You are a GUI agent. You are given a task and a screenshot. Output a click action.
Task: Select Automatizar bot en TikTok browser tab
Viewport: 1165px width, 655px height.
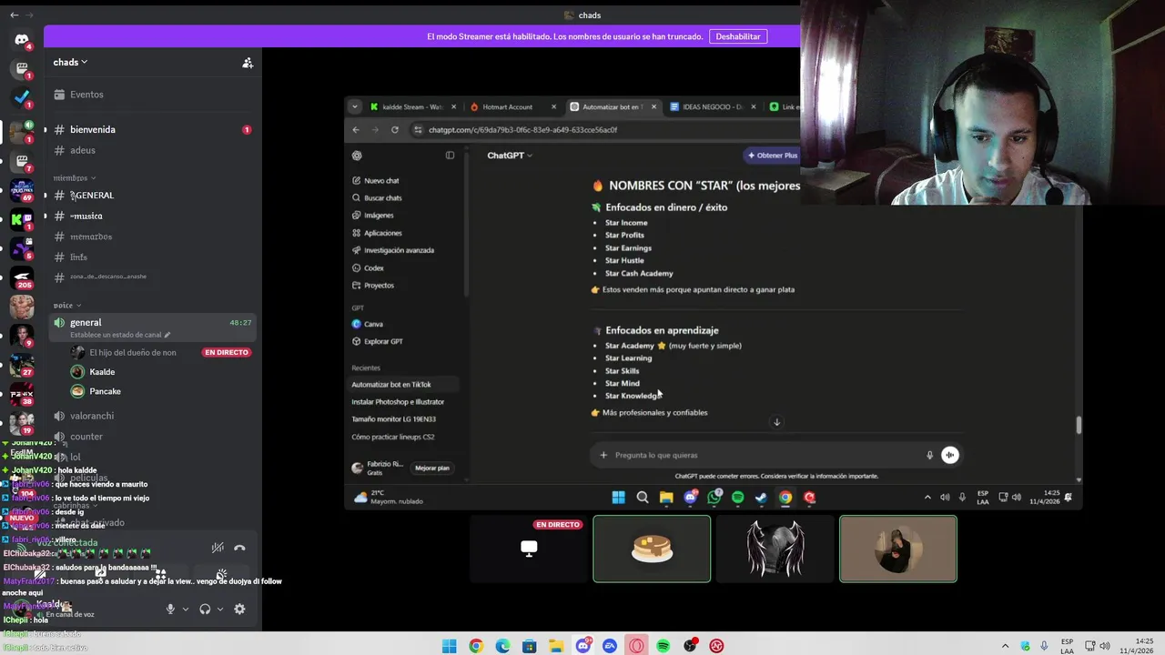613,106
